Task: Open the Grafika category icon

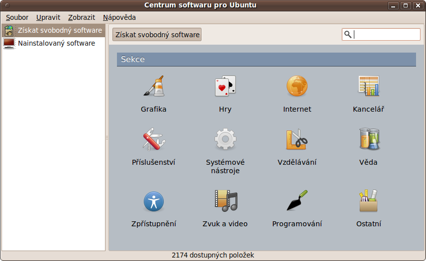Action: [153, 86]
